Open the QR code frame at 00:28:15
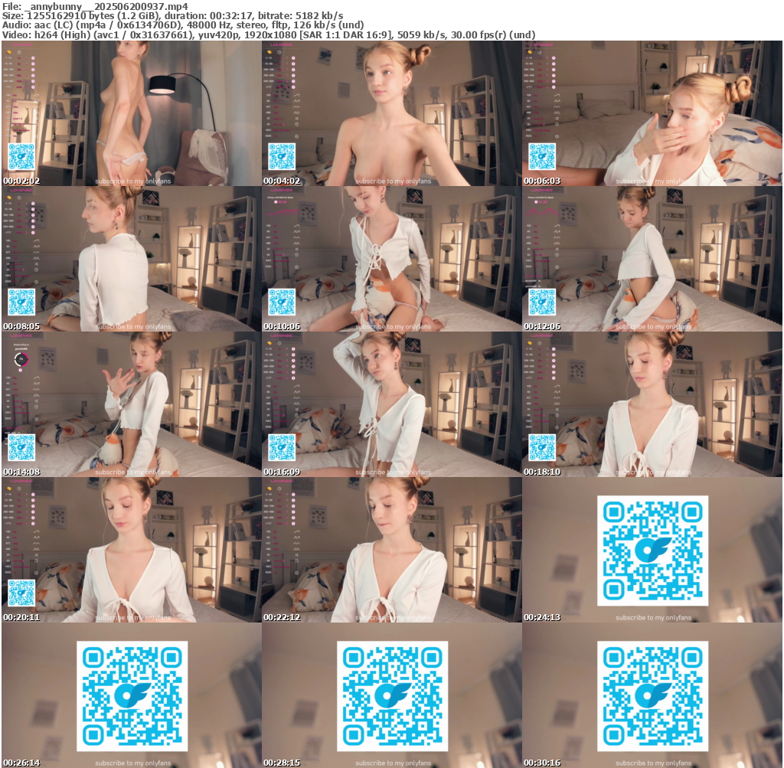 (391, 695)
